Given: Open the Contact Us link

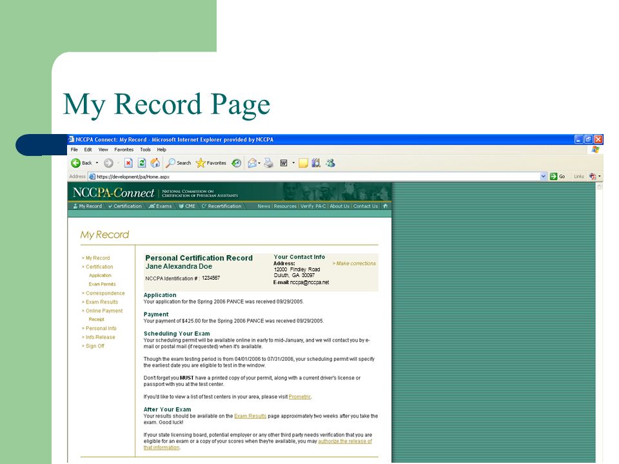Looking at the screenshot, I should (x=366, y=206).
